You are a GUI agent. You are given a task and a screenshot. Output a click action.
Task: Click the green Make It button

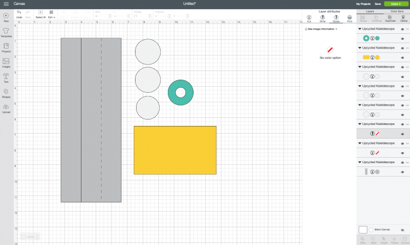[x=396, y=4]
